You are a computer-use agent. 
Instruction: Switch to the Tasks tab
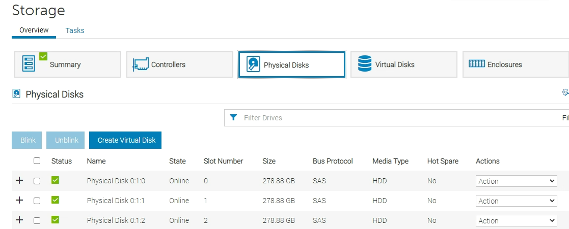[x=75, y=30]
